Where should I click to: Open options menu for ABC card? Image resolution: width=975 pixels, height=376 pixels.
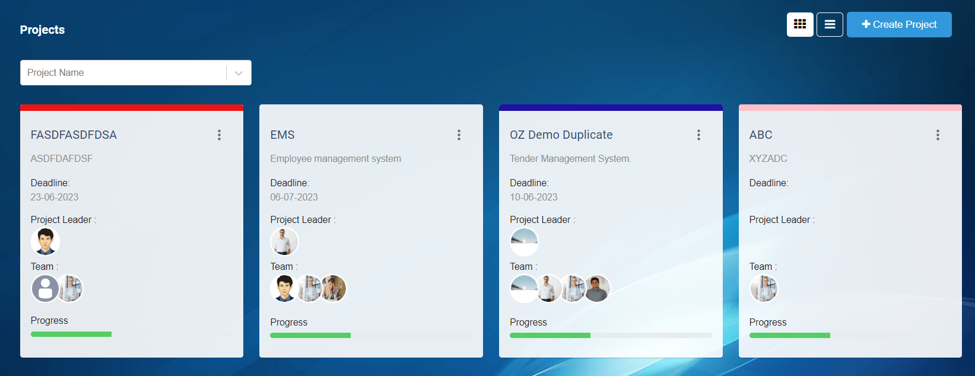click(x=938, y=135)
